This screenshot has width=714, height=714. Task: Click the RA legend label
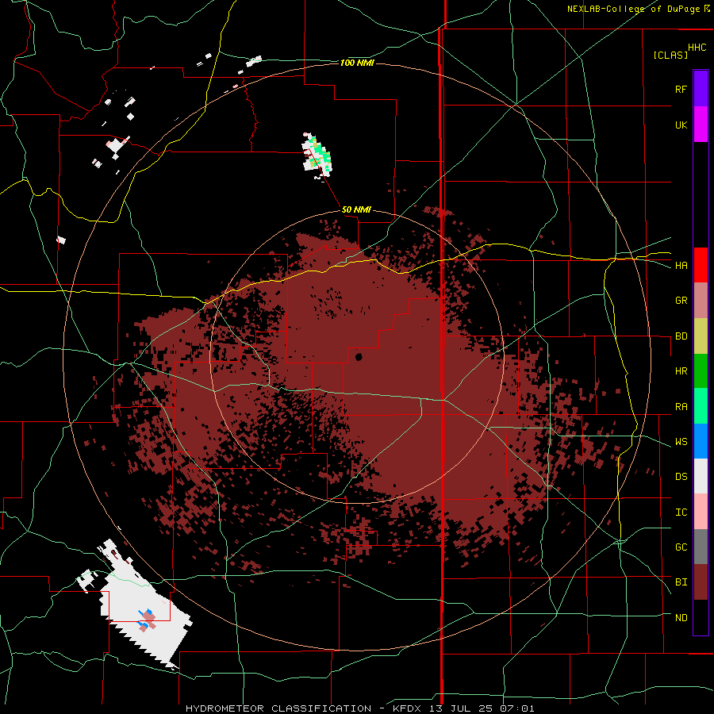[x=681, y=406]
